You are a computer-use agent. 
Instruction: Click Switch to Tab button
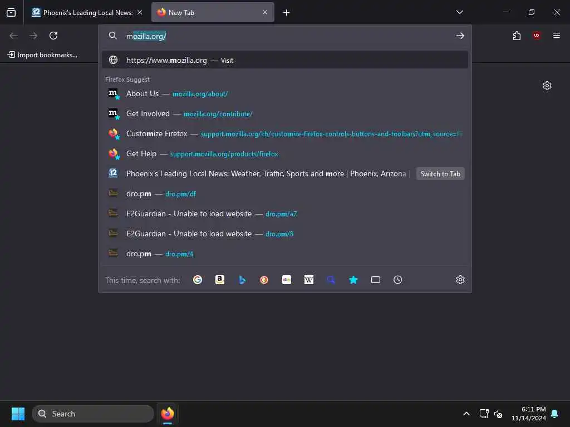tap(440, 174)
